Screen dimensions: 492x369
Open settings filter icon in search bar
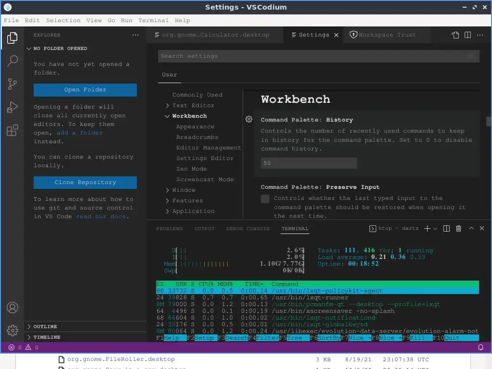(x=470, y=56)
